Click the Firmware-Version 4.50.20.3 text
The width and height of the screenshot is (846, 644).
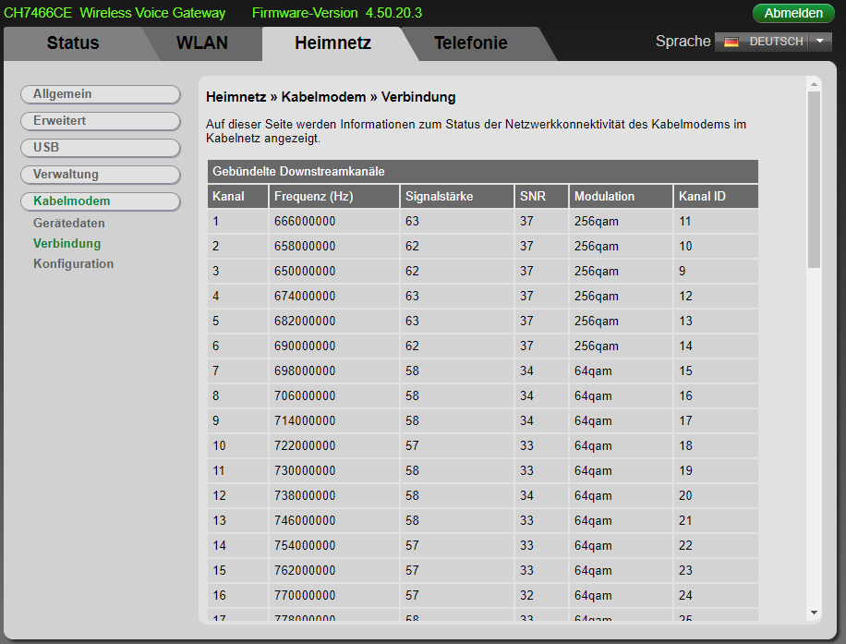337,13
